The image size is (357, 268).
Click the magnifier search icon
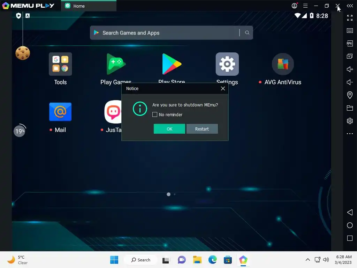click(x=247, y=33)
